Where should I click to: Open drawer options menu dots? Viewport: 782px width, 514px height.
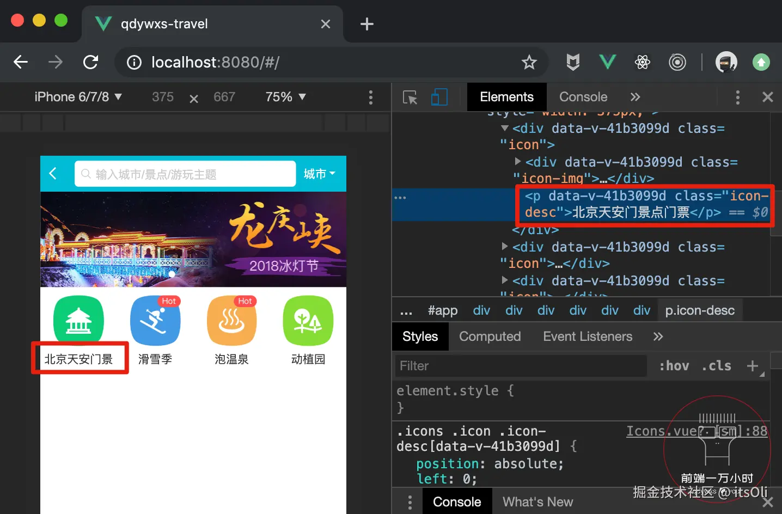[410, 502]
